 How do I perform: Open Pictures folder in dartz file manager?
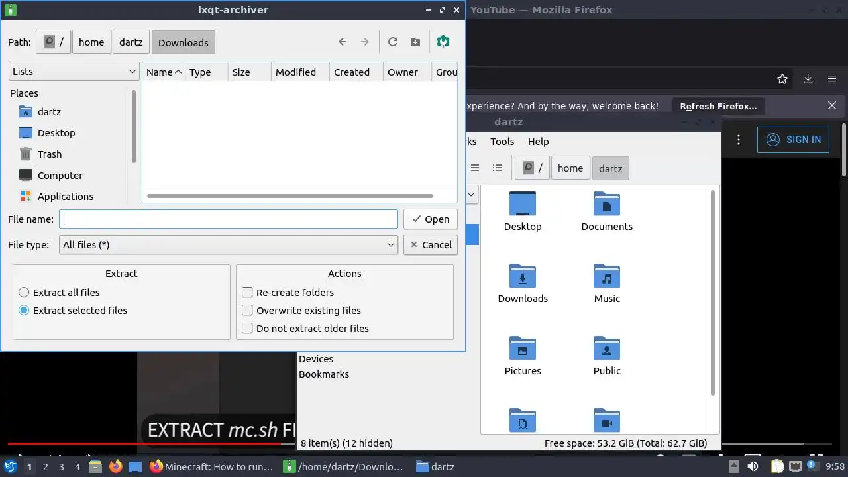[523, 356]
